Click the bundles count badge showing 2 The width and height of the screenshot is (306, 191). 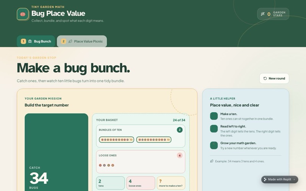179,130
